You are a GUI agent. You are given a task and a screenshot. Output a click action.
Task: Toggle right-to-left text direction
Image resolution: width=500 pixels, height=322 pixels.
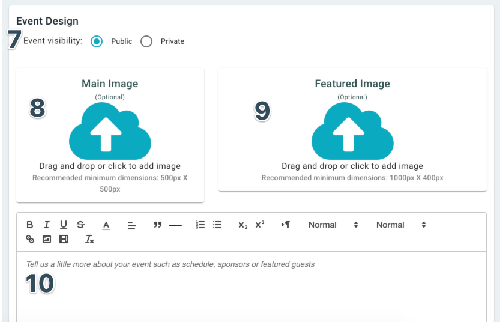click(285, 225)
